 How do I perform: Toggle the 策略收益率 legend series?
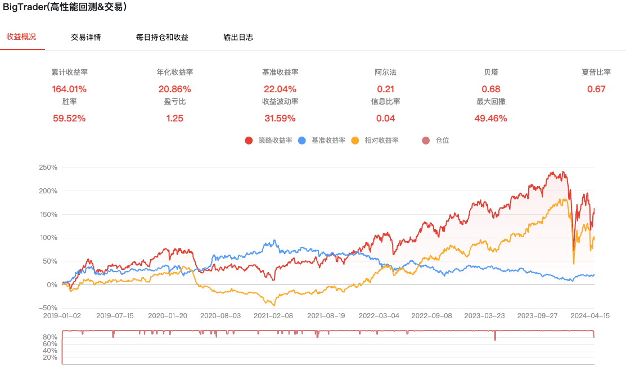[275, 141]
